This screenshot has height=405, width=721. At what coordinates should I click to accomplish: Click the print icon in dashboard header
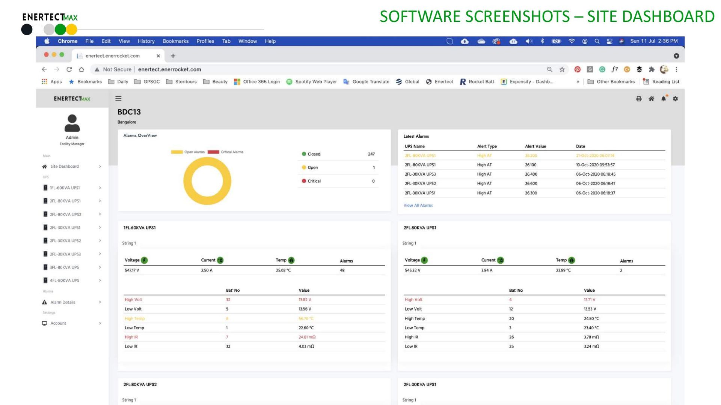(x=639, y=99)
